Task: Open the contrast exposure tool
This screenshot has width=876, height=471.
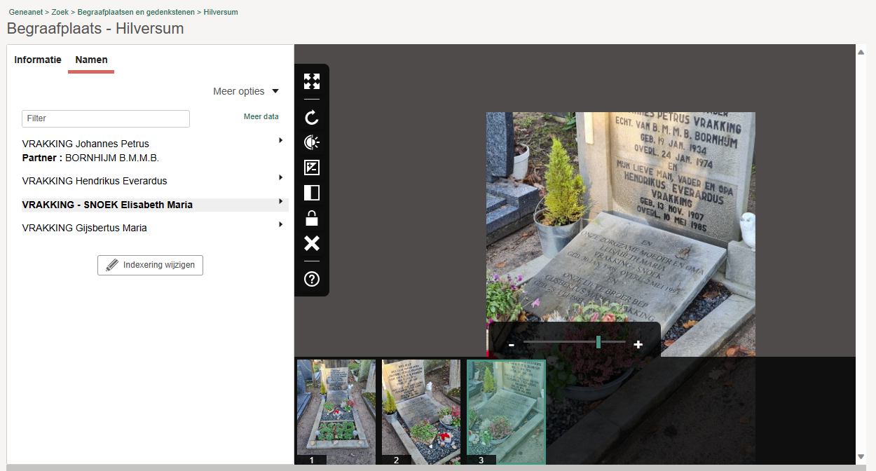Action: click(x=312, y=168)
